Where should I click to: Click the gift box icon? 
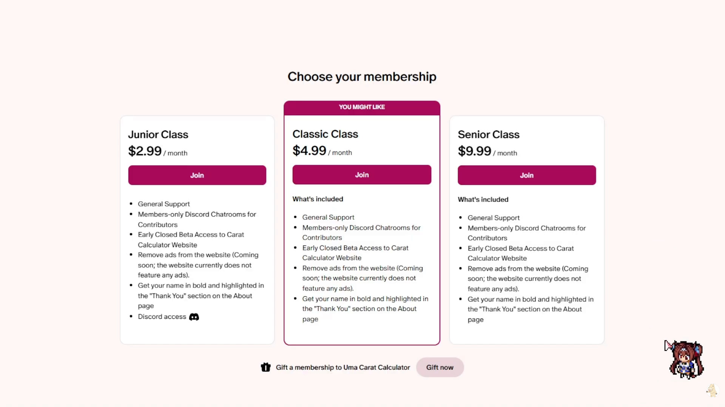(266, 367)
